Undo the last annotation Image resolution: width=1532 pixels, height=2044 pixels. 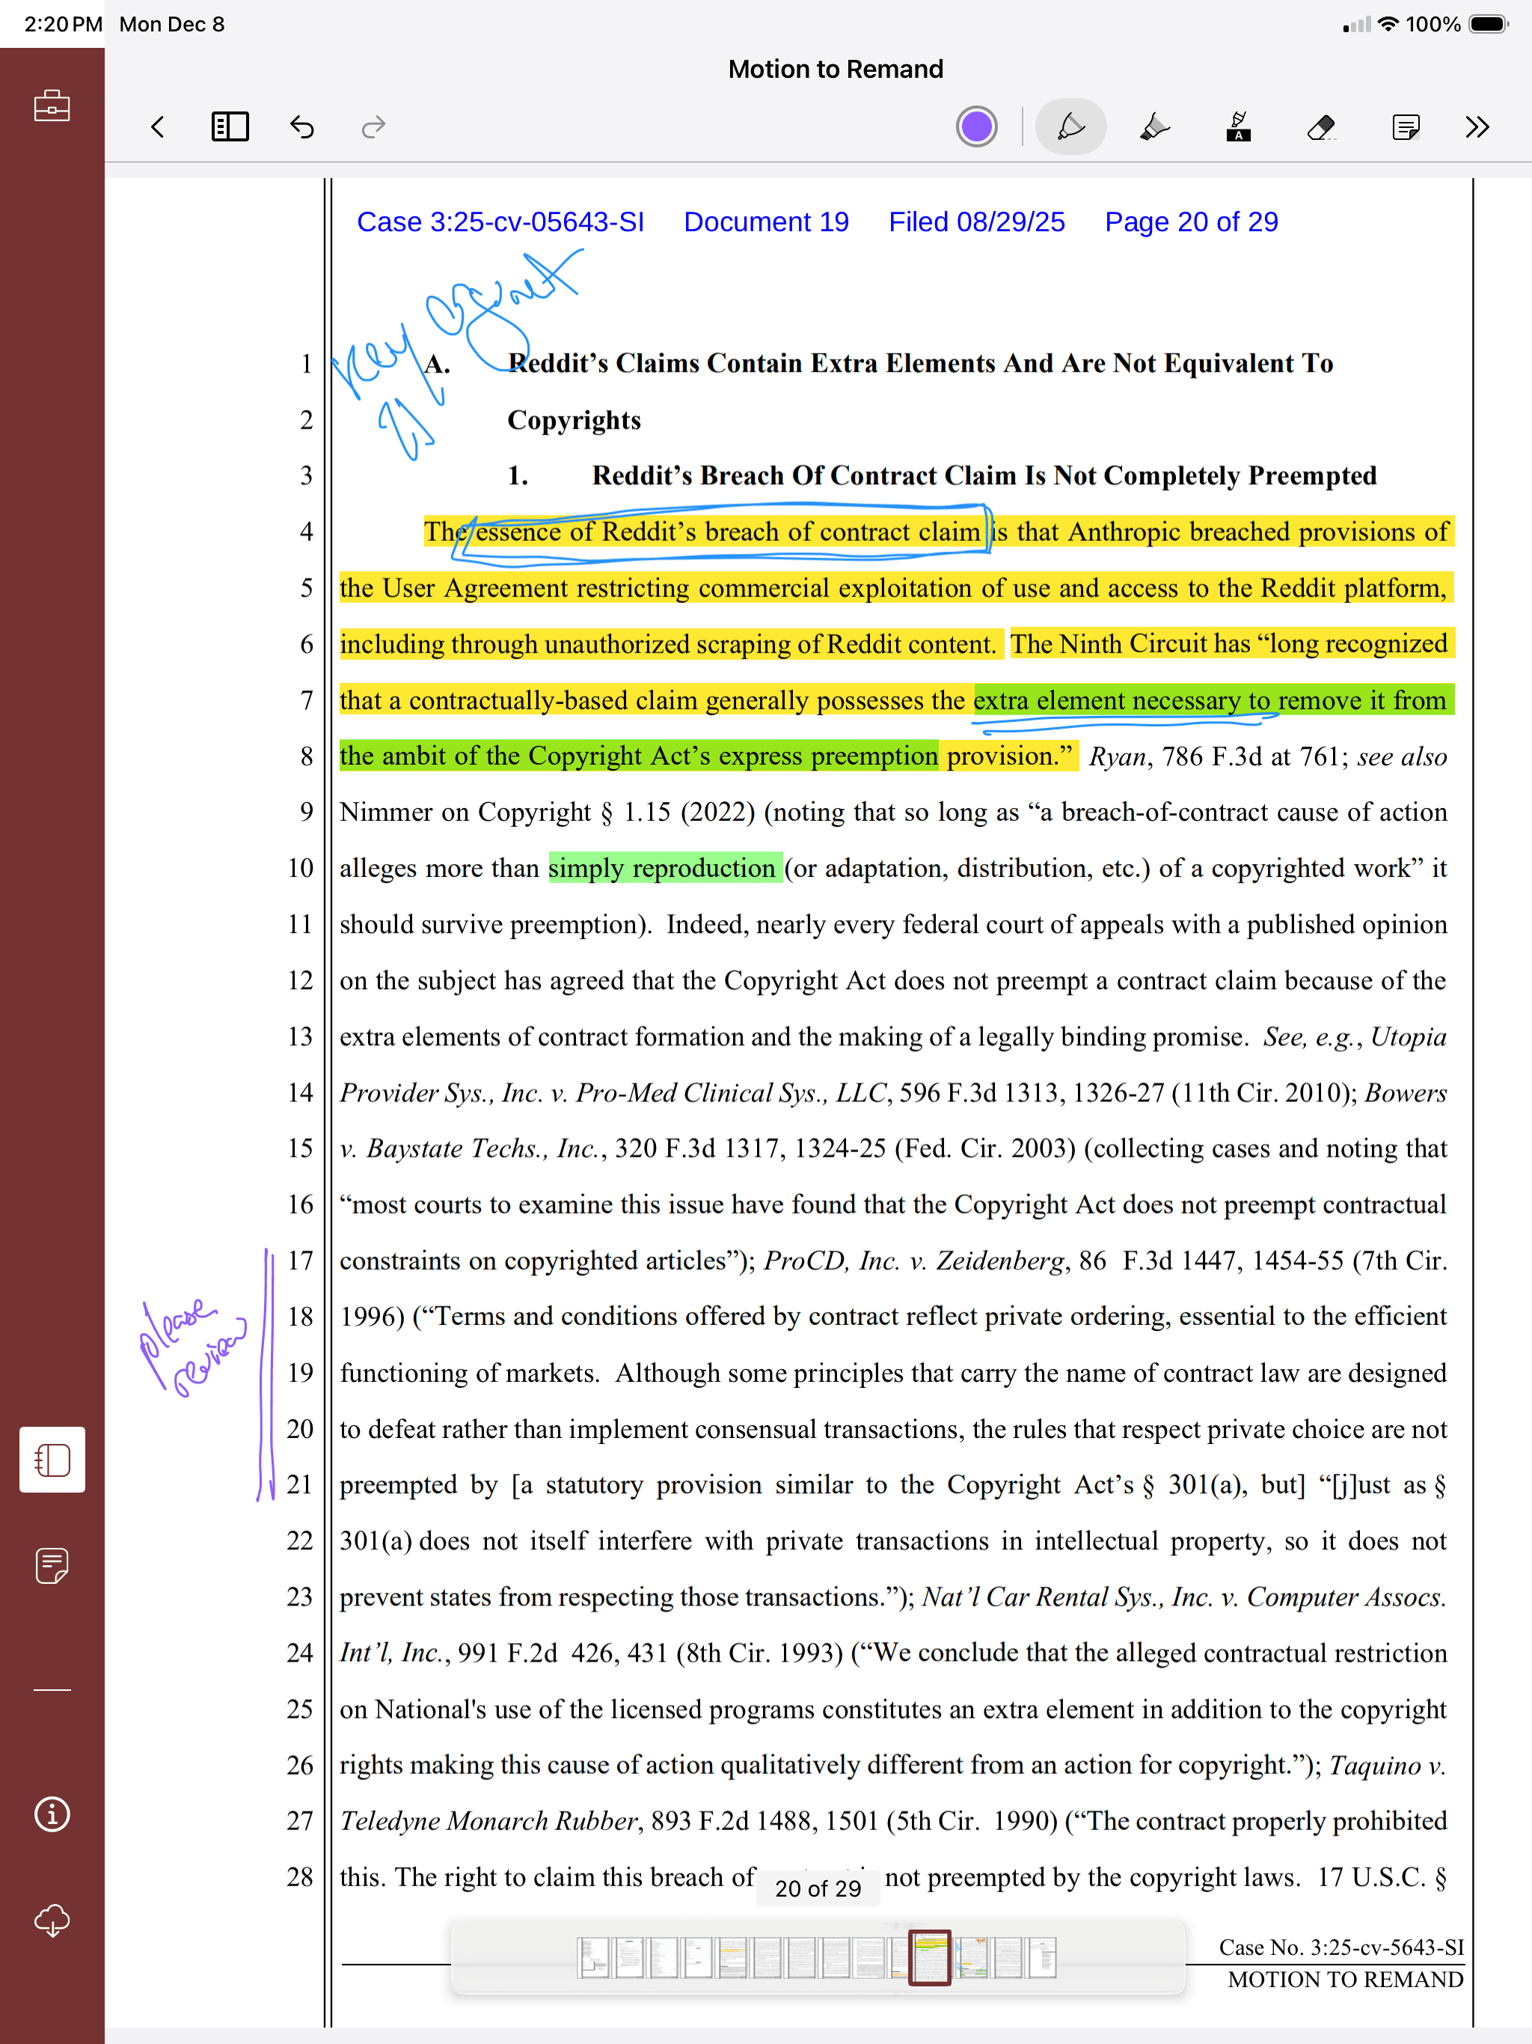[302, 126]
